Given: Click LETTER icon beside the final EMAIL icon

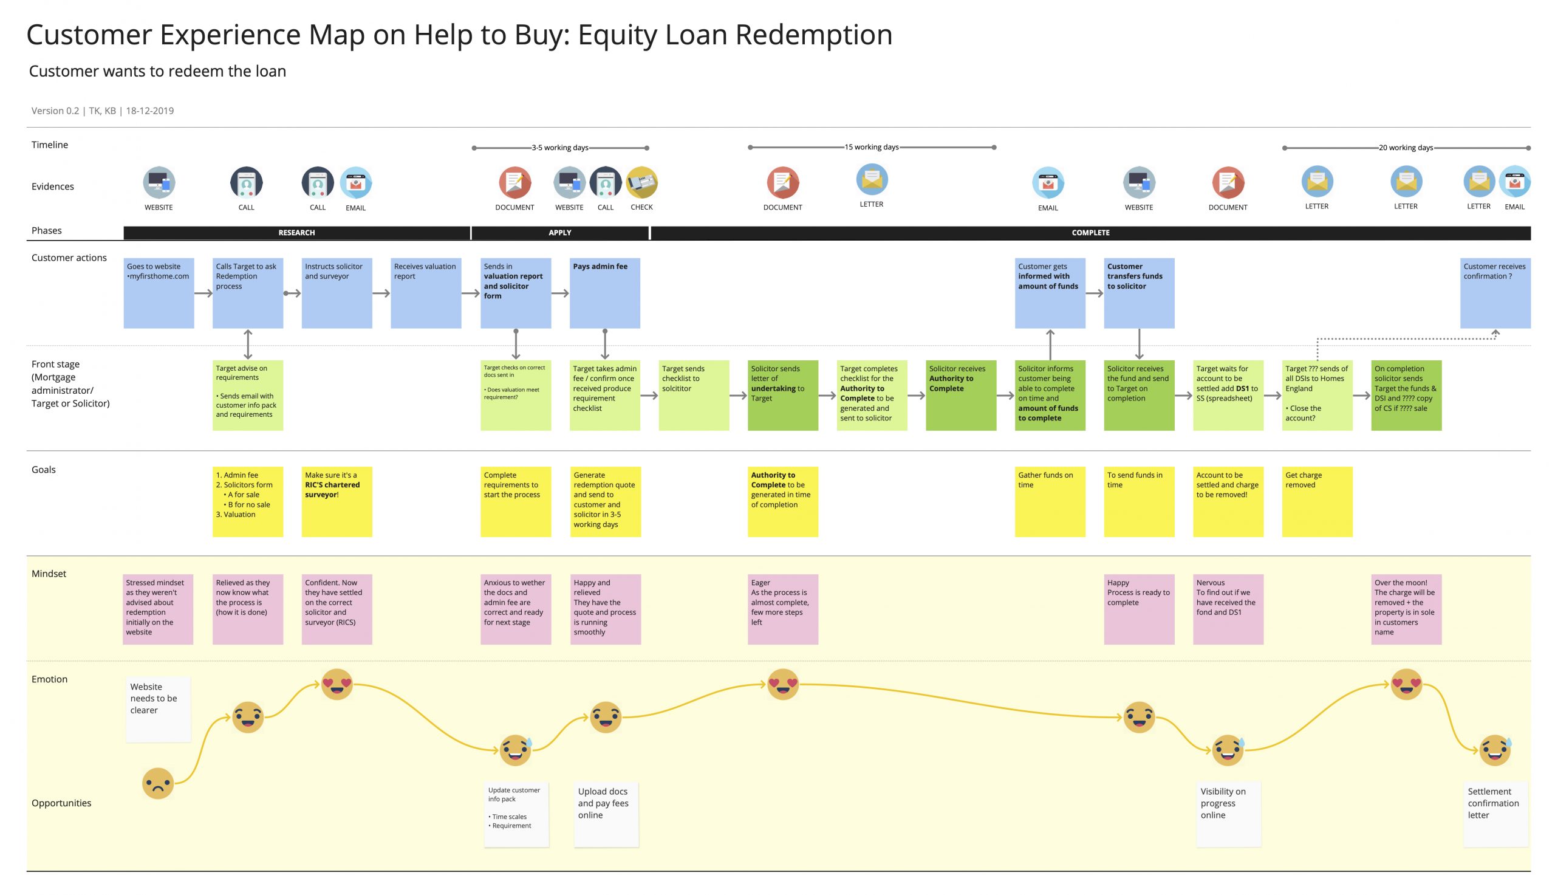Looking at the screenshot, I should coord(1479,181).
